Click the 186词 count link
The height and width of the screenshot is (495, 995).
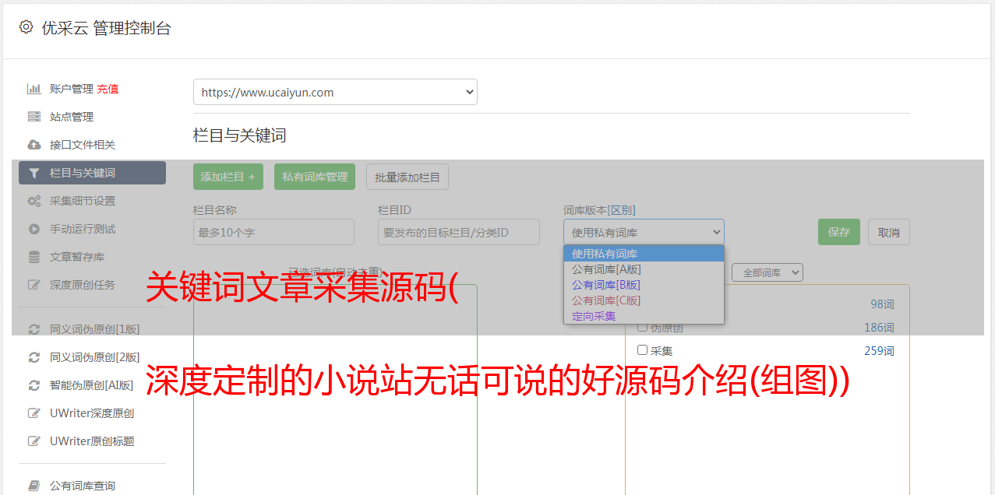[x=879, y=328]
